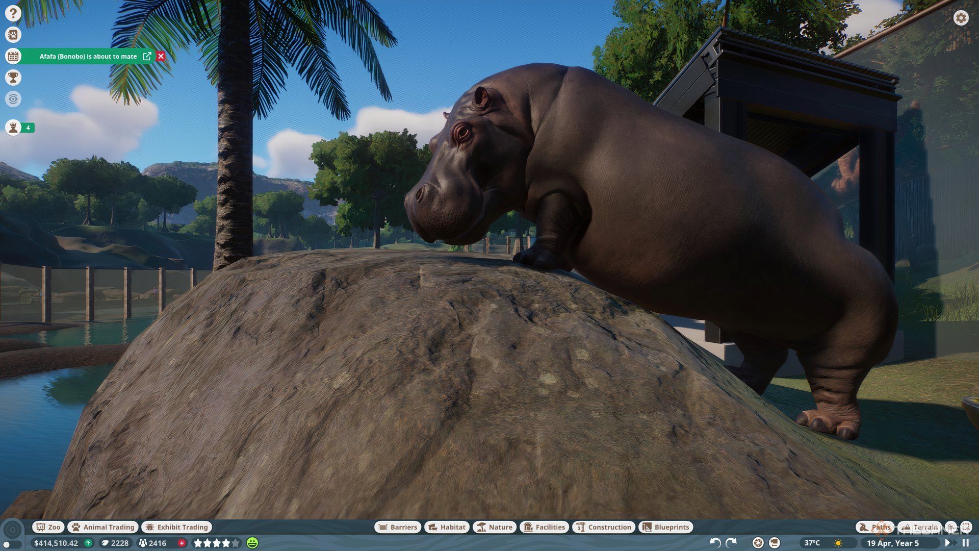
Task: Open the camera shutter mode icon
Action: pos(758,543)
